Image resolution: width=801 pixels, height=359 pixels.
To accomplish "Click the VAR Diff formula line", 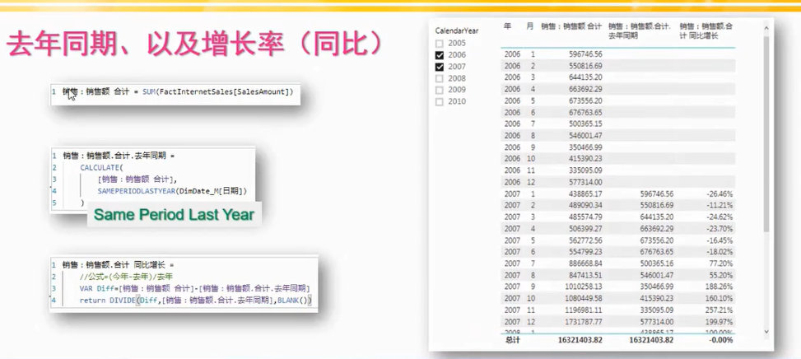I will tap(195, 288).
